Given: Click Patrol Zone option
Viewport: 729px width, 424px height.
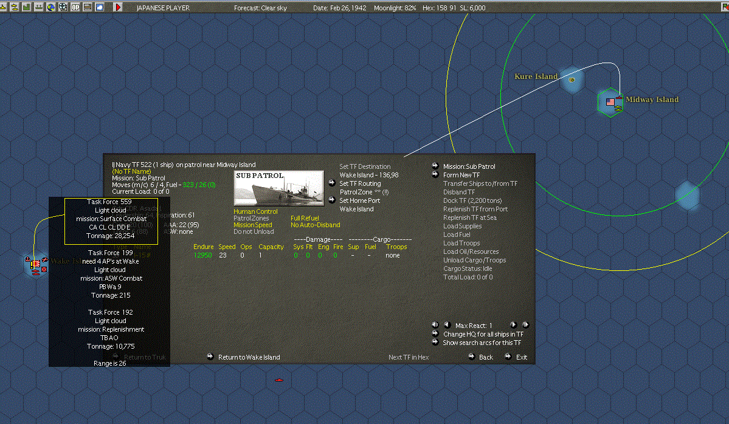Looking at the screenshot, I should 364,192.
